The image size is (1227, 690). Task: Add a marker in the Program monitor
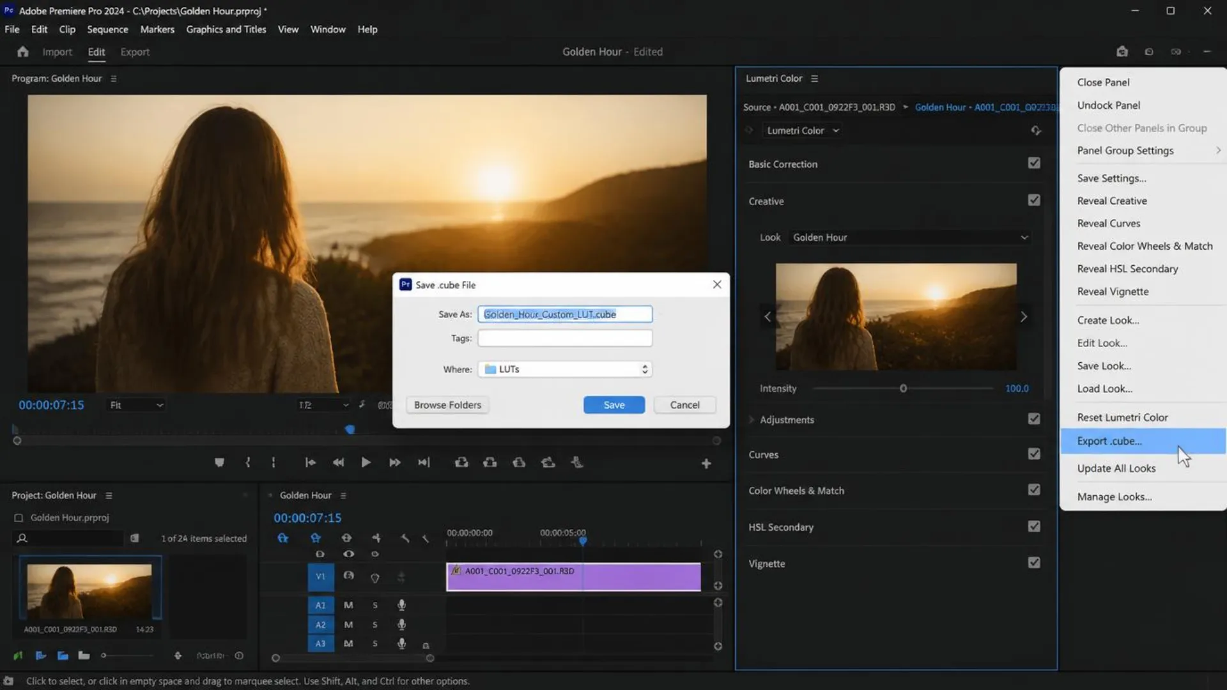point(219,463)
